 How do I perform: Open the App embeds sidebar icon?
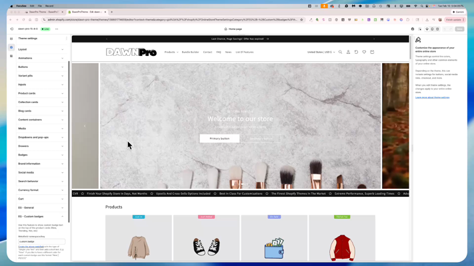click(11, 56)
